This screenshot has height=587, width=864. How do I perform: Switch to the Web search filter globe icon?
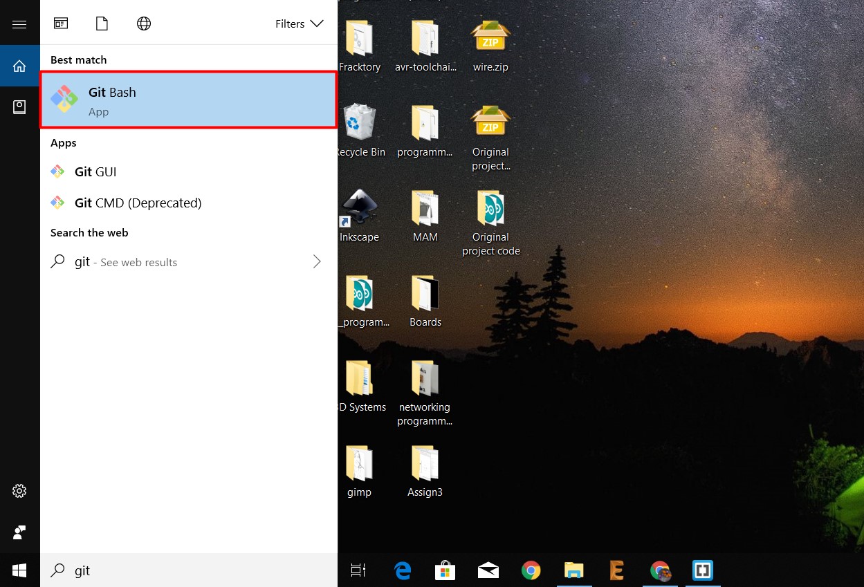pyautogui.click(x=144, y=24)
